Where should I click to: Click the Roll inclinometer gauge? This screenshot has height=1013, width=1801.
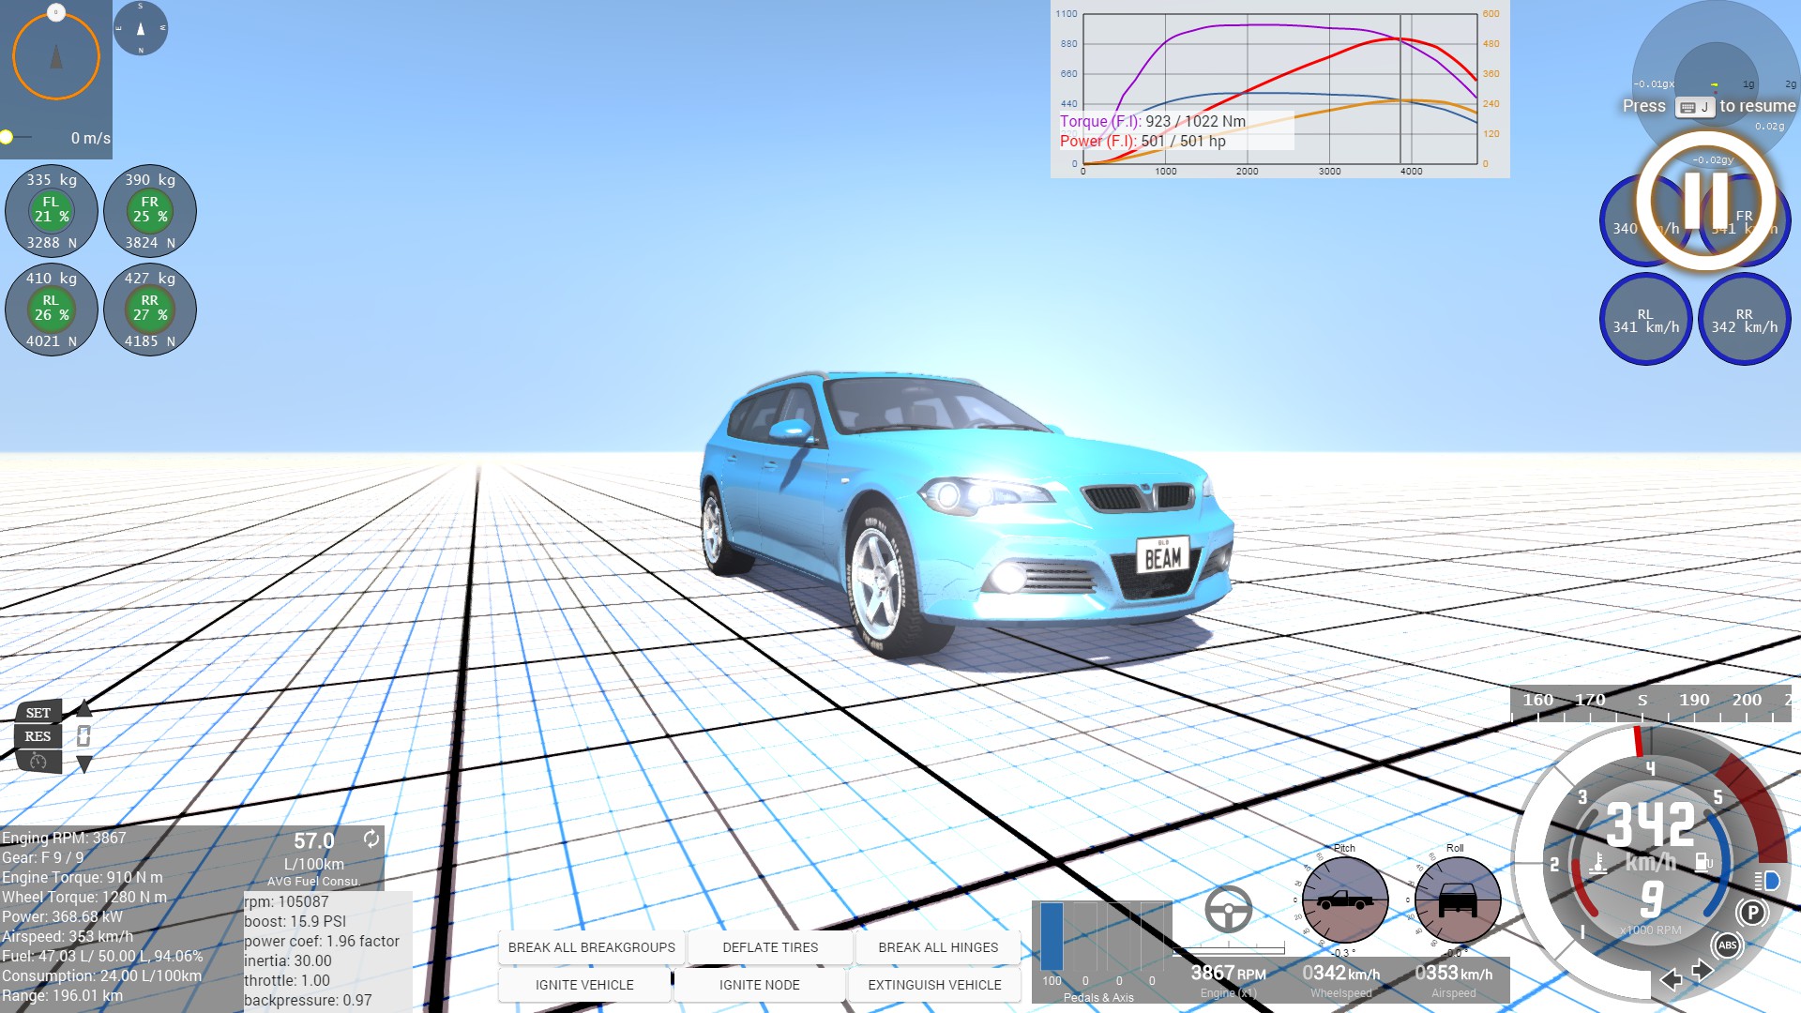pyautogui.click(x=1457, y=900)
